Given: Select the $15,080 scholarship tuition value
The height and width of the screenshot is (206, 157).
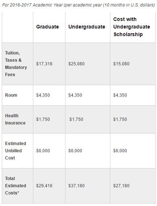Looking at the screenshot, I should 121,64.
